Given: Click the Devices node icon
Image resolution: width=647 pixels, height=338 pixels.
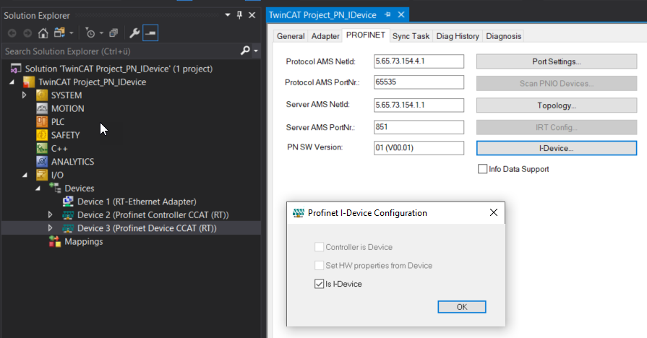Looking at the screenshot, I should [x=55, y=188].
